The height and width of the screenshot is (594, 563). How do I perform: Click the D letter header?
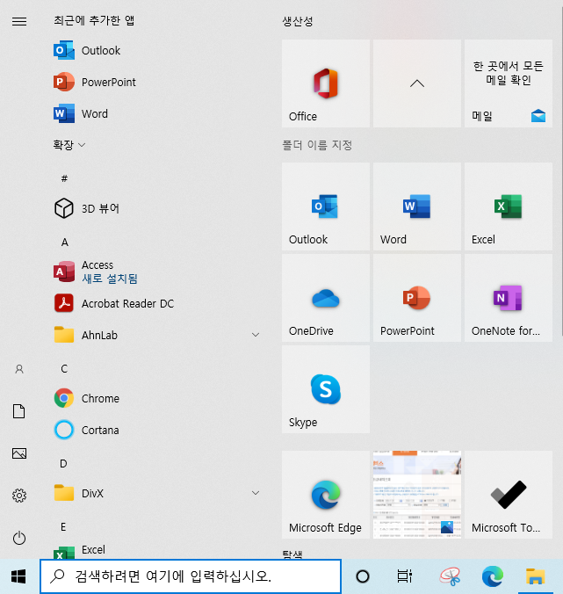click(x=63, y=464)
